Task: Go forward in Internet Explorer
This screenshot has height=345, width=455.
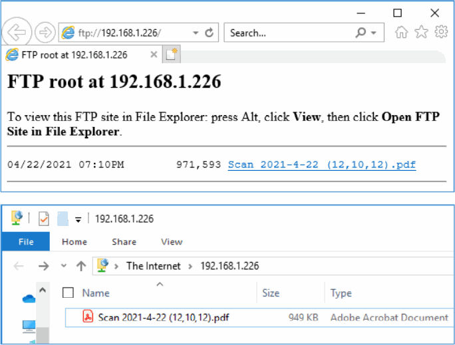Action: [x=45, y=32]
